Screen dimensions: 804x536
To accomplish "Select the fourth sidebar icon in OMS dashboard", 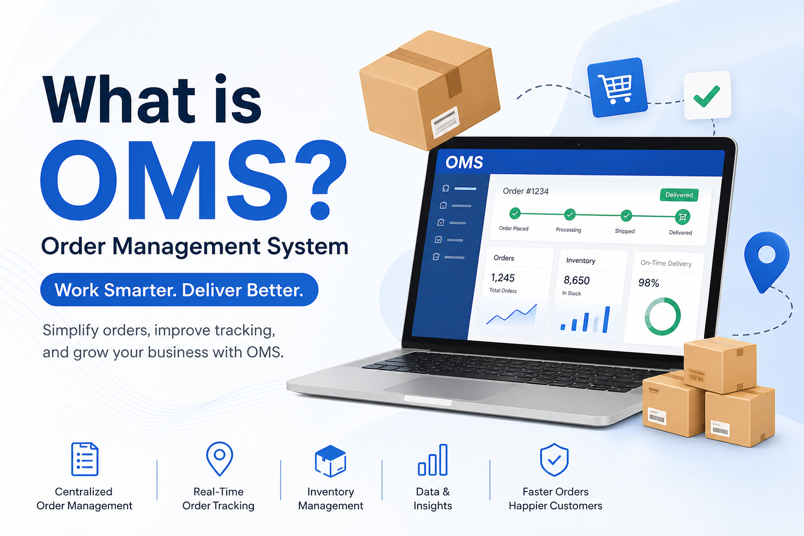I will (439, 240).
